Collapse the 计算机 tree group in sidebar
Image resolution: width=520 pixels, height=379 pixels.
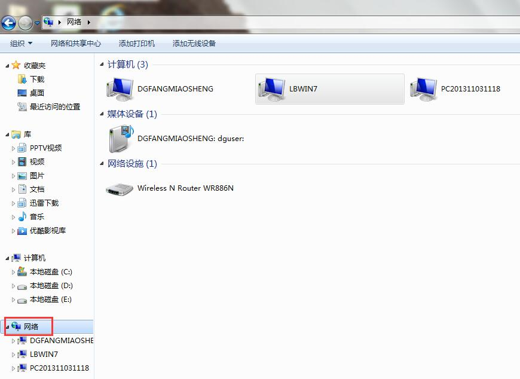tap(7, 259)
